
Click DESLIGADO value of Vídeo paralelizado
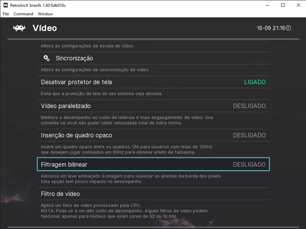point(249,106)
